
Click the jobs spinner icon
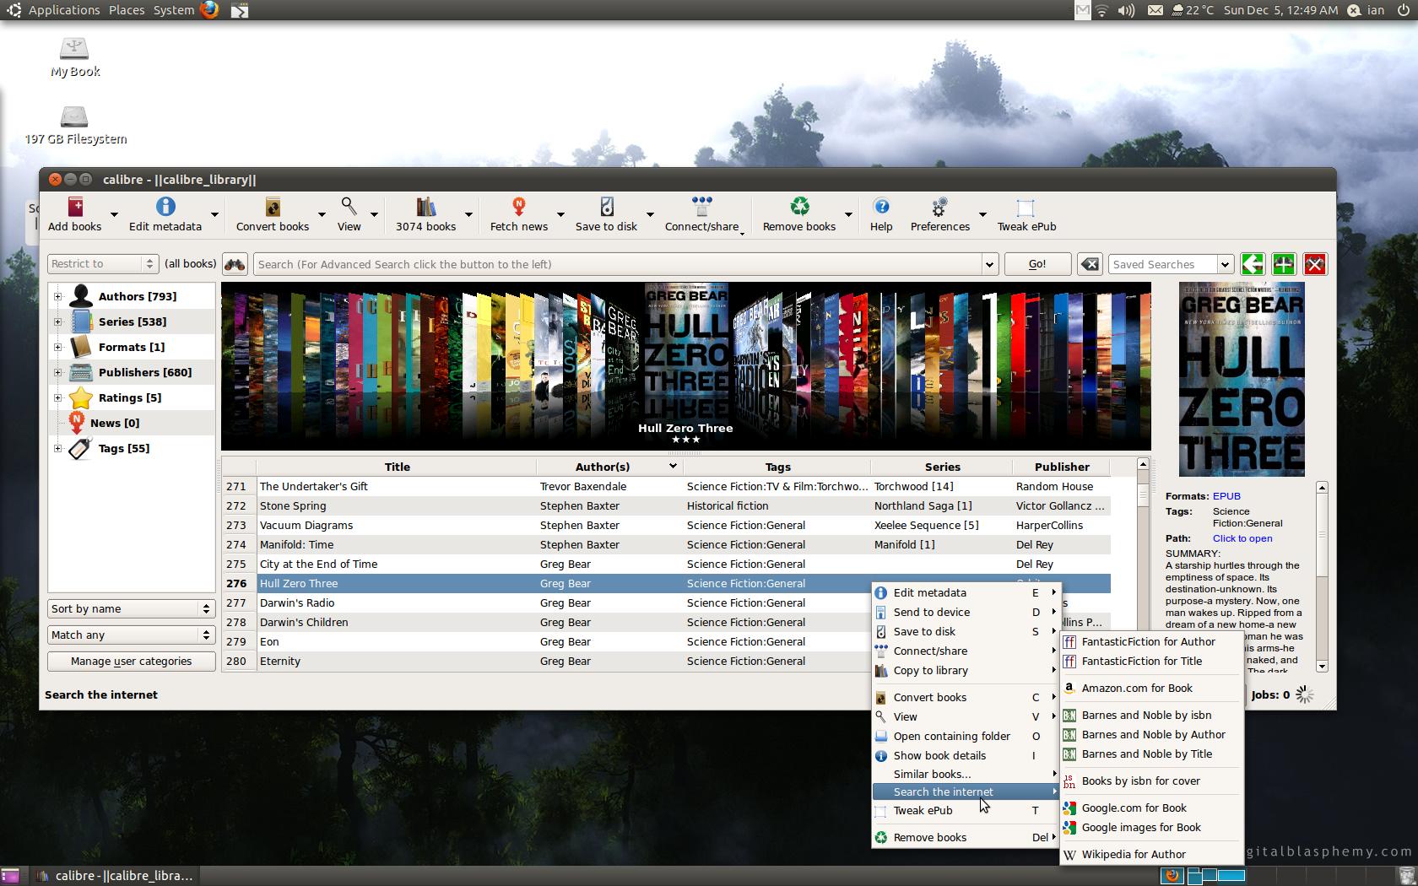point(1305,694)
